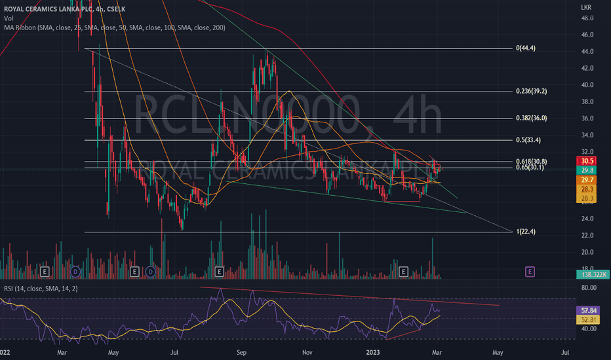
Task: Select the Fibonacci 0(44.4) level label
Action: click(x=526, y=48)
